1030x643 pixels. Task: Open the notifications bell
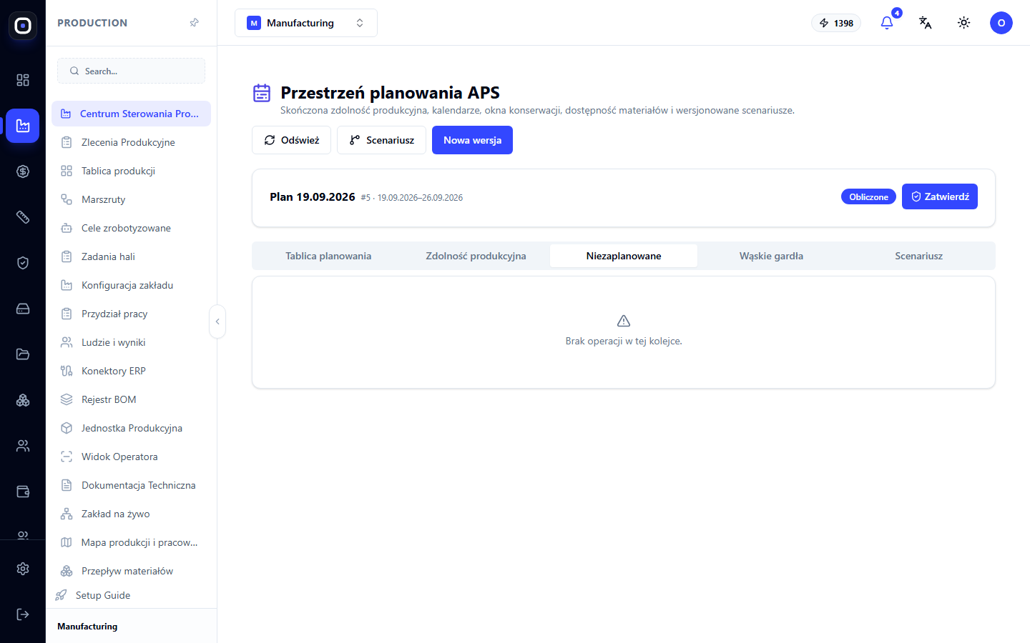coord(887,23)
